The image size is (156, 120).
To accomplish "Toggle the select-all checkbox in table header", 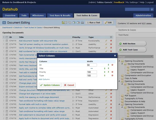I will point(7,37).
